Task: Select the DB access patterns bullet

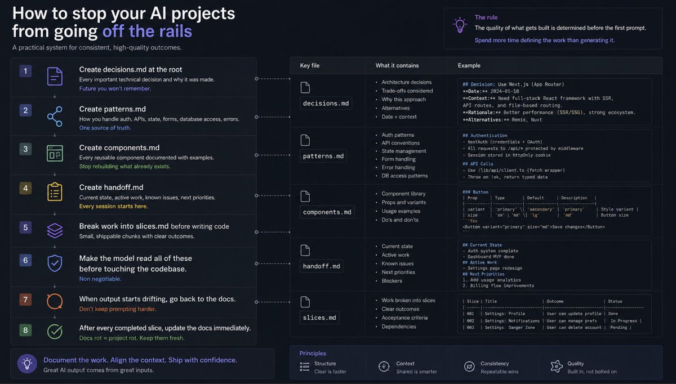Action: click(404, 176)
